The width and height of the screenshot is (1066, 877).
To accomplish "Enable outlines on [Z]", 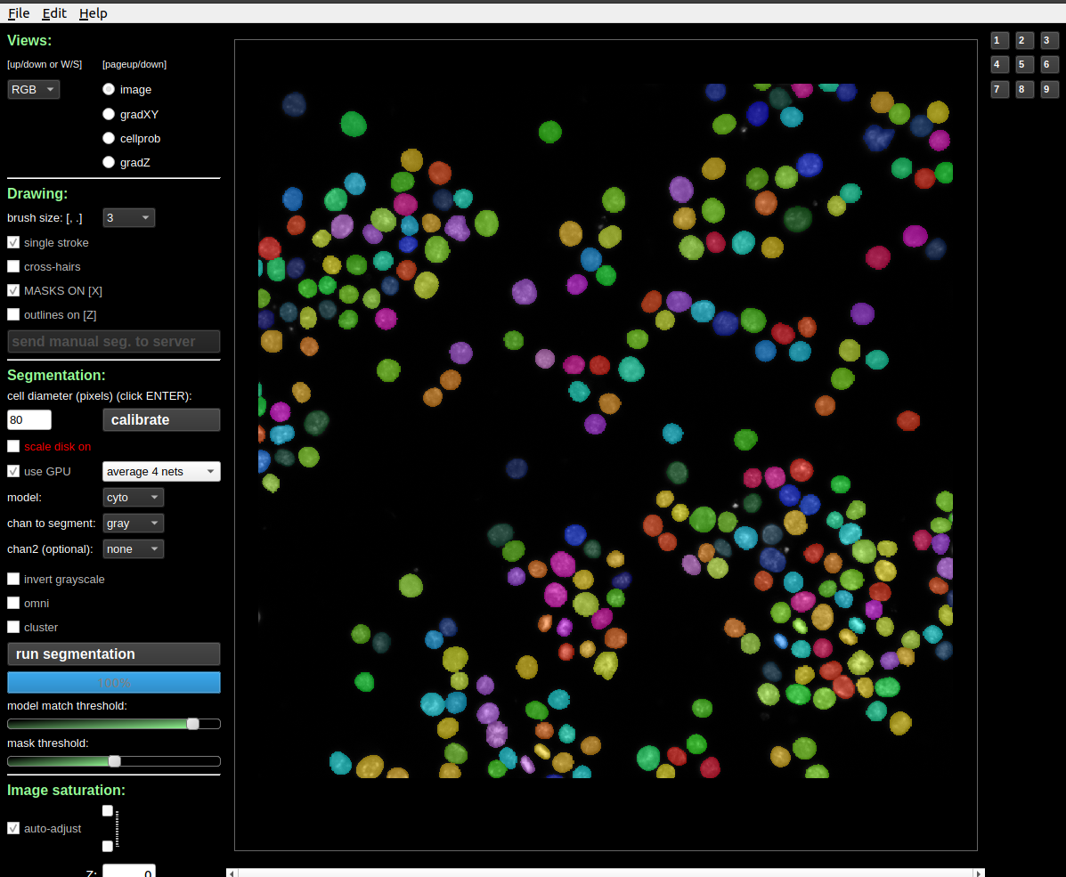I will pos(13,314).
